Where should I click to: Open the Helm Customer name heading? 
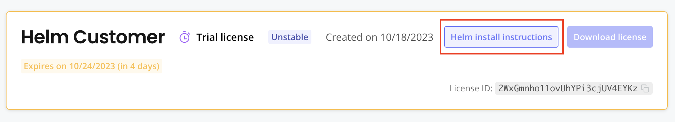pyautogui.click(x=93, y=37)
